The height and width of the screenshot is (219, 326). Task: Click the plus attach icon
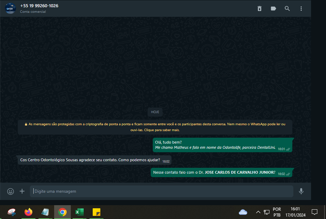(22, 191)
